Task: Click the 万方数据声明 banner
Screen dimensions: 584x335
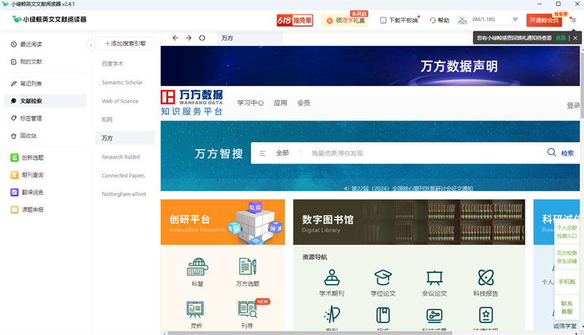Action: click(370, 66)
